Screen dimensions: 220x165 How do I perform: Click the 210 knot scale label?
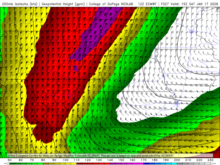coord(188,160)
